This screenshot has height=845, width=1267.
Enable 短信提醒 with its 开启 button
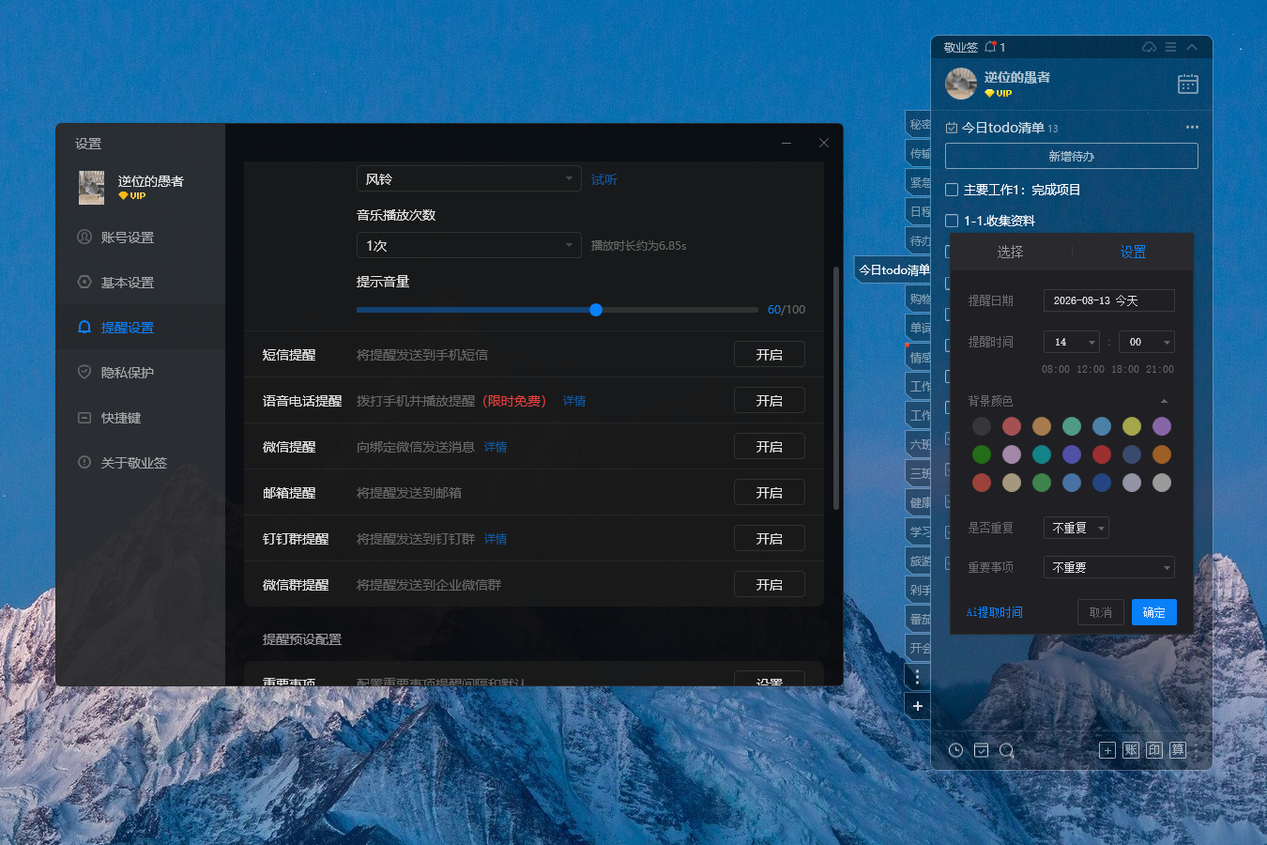pos(769,355)
